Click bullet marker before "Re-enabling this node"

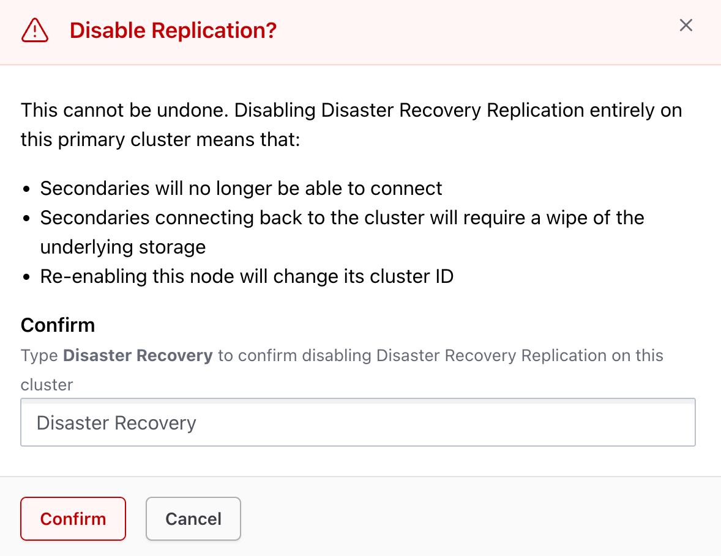pyautogui.click(x=27, y=277)
